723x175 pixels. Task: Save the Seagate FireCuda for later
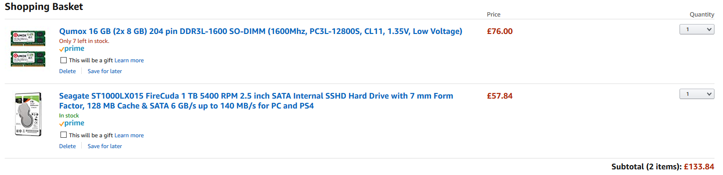pos(105,146)
